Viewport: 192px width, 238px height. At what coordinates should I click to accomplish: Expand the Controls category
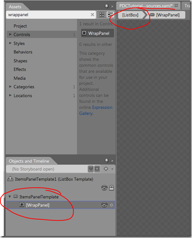click(10, 34)
